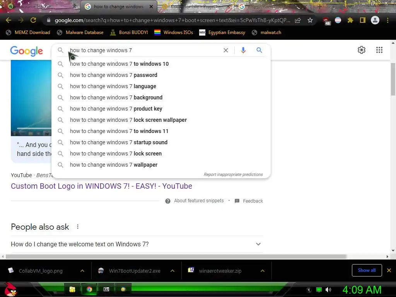Switch to 'how to change windows' tab
Image resolution: width=396 pixels, height=297 pixels.
point(118,7)
